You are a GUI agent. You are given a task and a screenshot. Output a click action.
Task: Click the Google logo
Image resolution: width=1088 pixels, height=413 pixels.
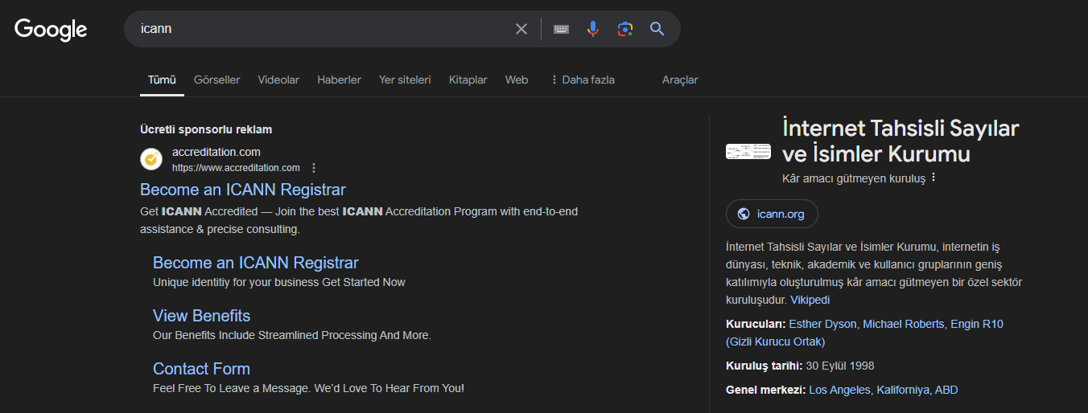51,30
